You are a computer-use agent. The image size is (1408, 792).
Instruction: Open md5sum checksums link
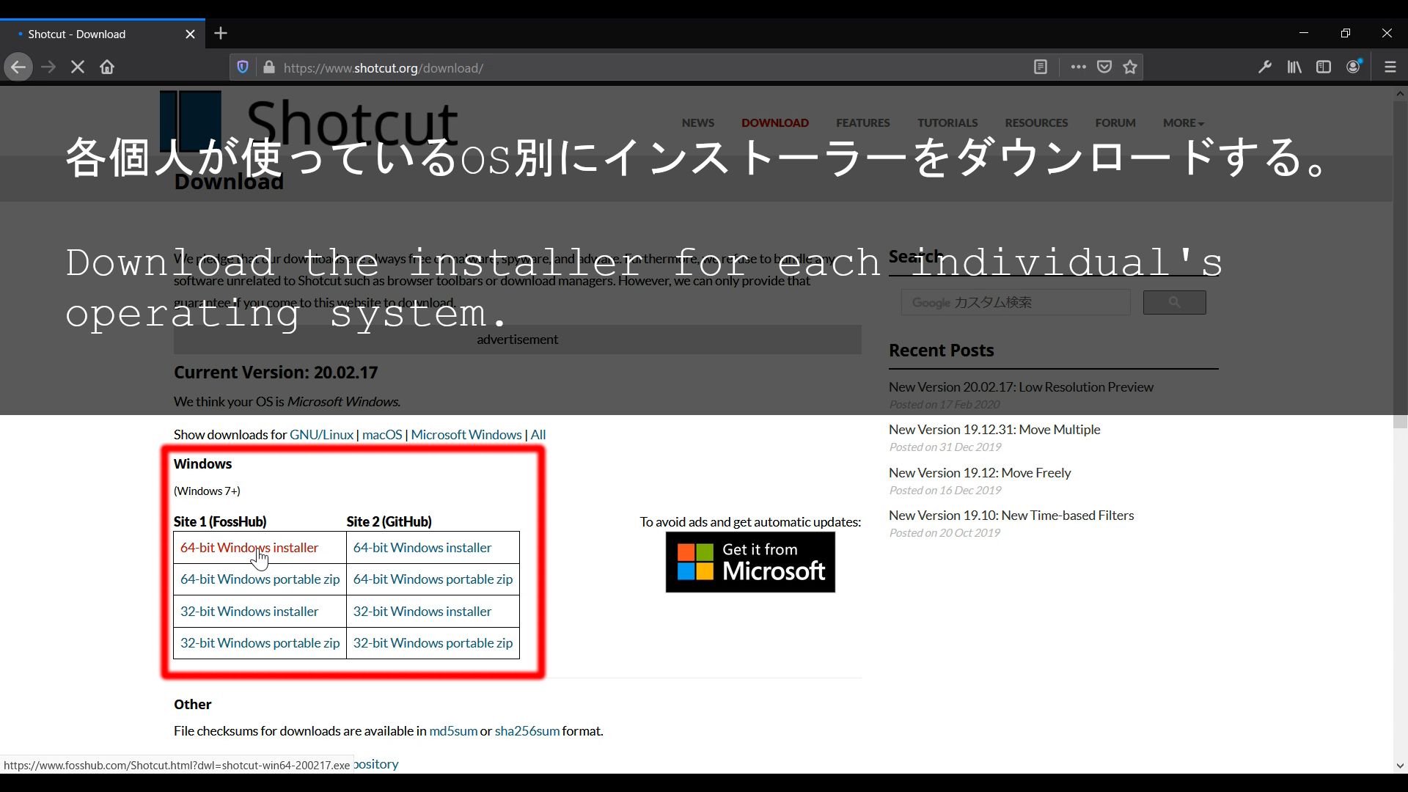(453, 731)
